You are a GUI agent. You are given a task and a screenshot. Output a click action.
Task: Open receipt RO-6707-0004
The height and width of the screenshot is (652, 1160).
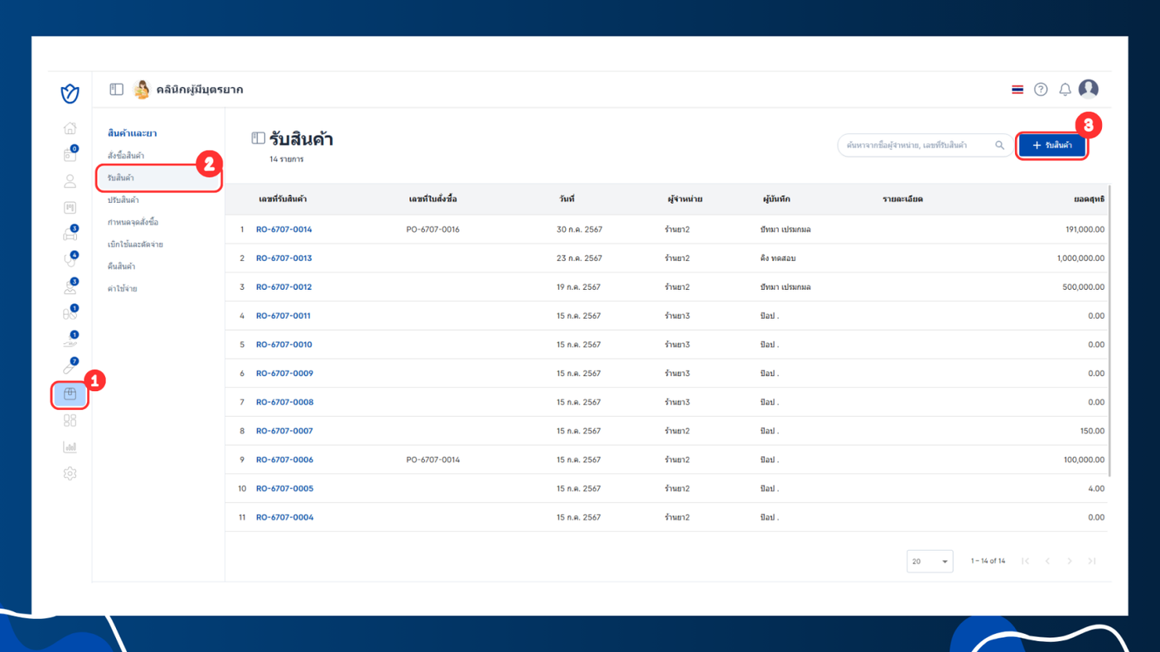click(284, 518)
